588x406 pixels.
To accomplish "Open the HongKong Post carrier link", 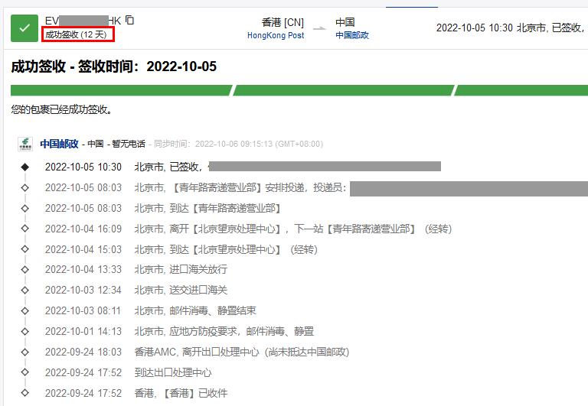I will [275, 35].
